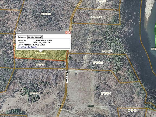The image size is (156, 117).
Task: Select parcel label 27-03-01H at top
Action: (x=101, y=1)
